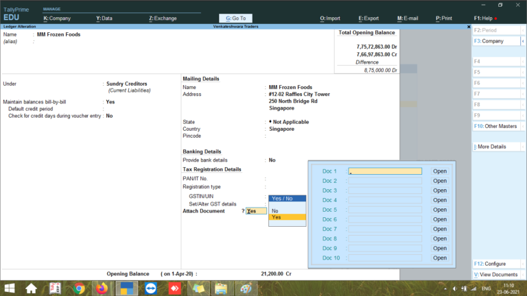Click the G: Go To button
The image size is (527, 296).
click(235, 18)
